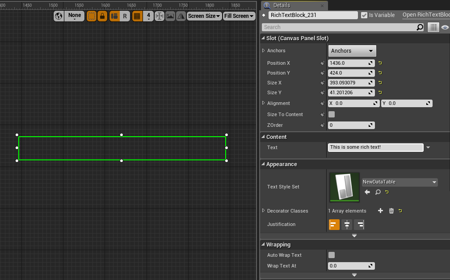Click the trash icon to clear Decorator Classes

pos(391,210)
